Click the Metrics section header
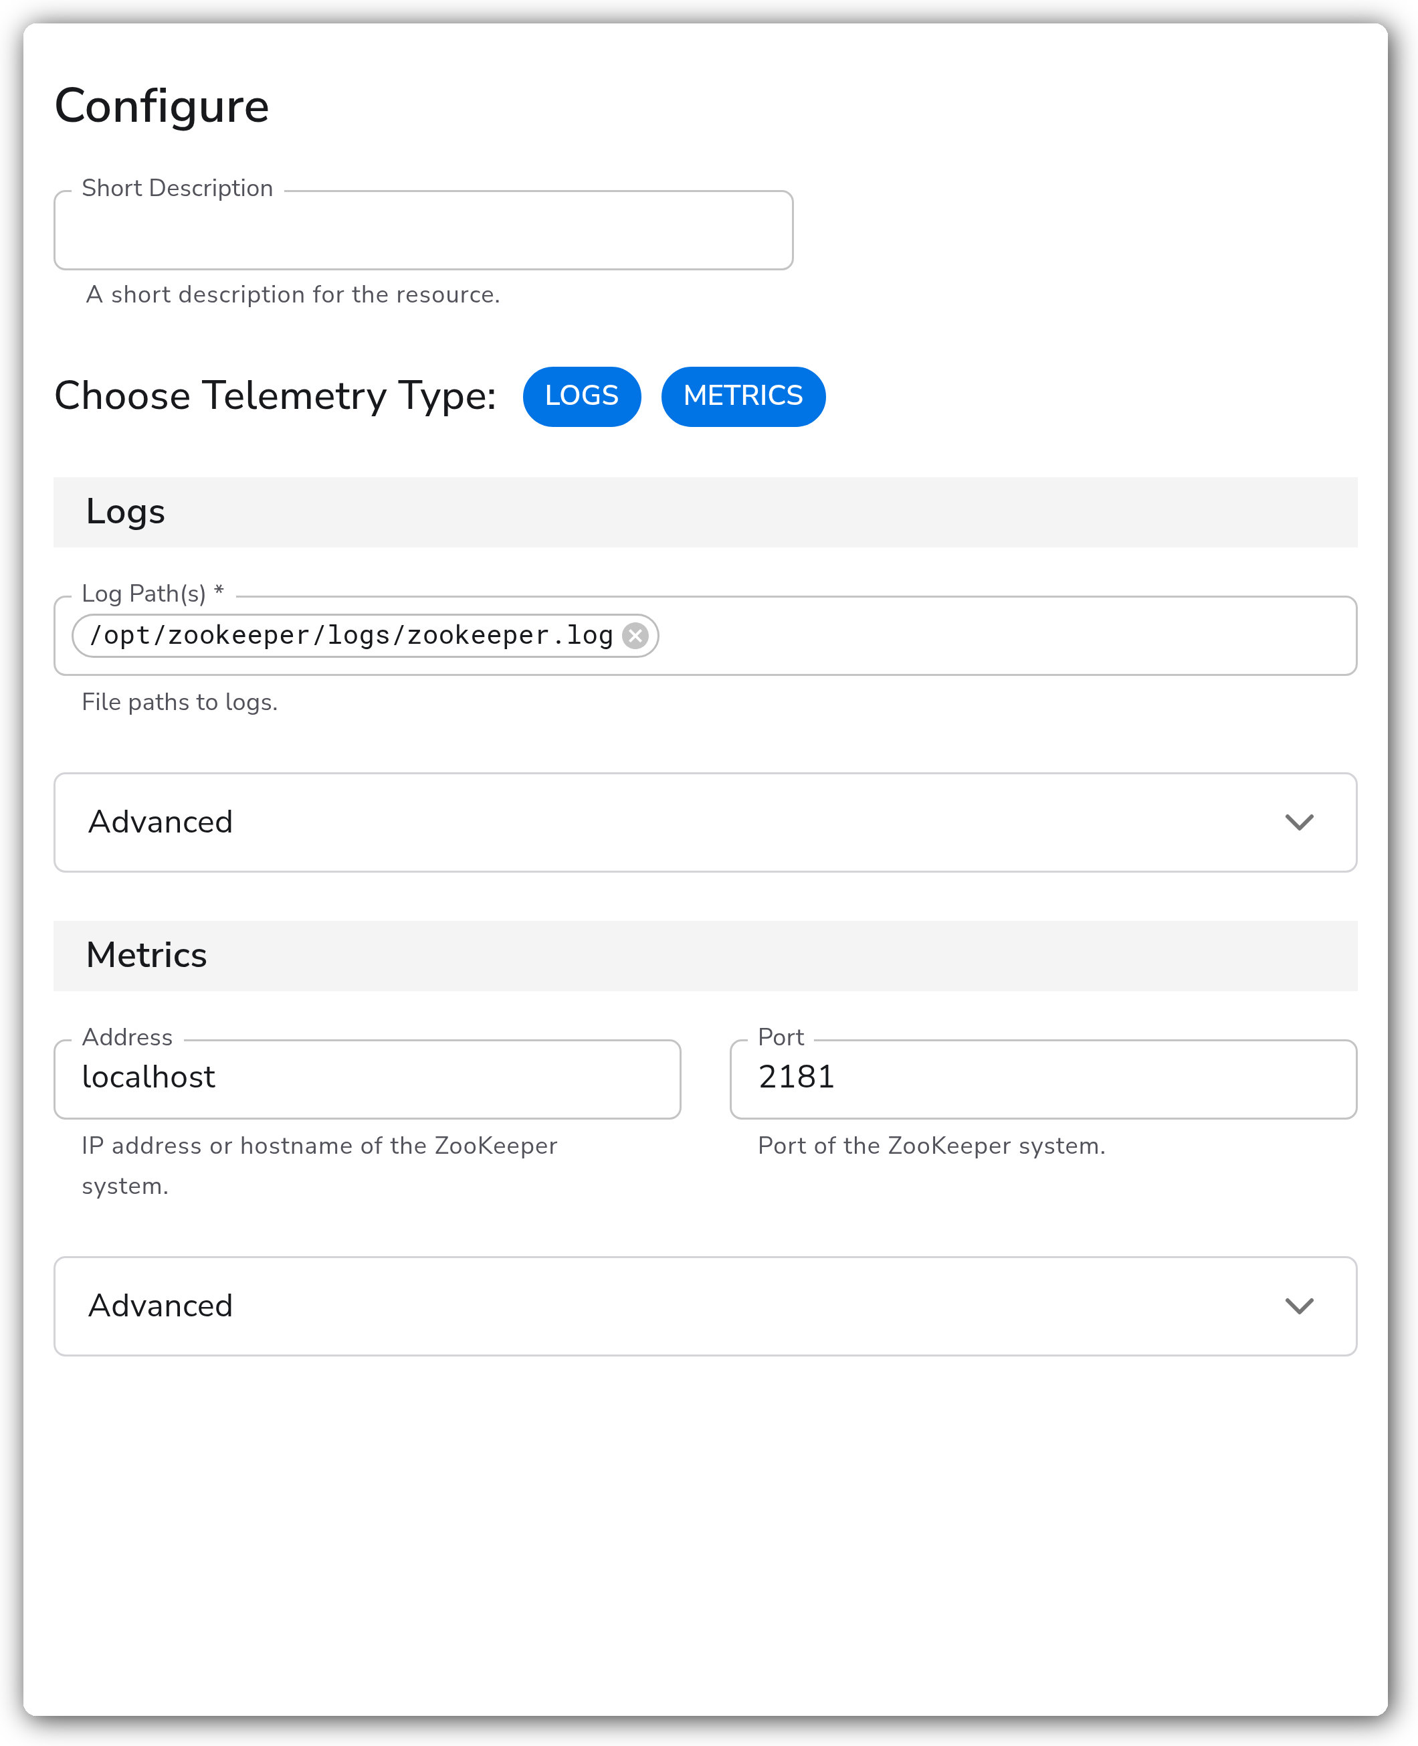Viewport: 1418px width, 1746px height. click(x=706, y=956)
